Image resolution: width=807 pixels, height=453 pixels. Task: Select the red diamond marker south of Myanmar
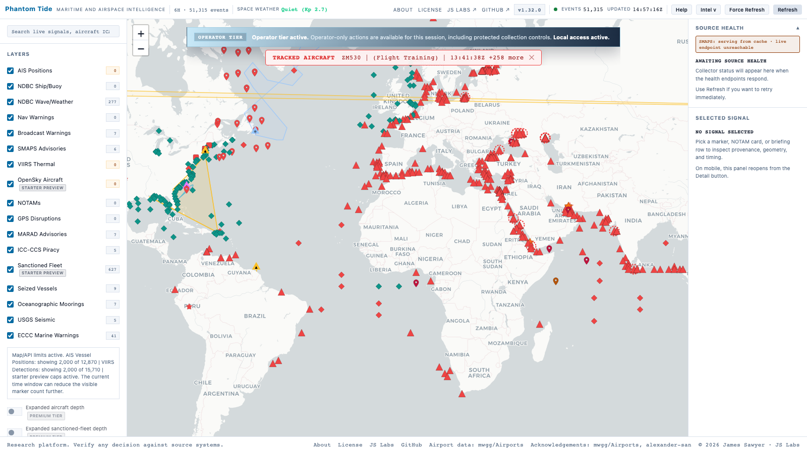[x=666, y=243]
